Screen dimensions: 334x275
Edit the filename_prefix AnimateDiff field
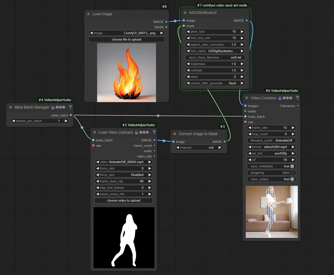[x=271, y=140]
